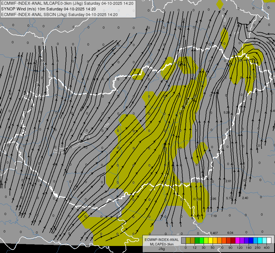
Task: Click the J/kg unit label in legend
Action: (x=162, y=249)
